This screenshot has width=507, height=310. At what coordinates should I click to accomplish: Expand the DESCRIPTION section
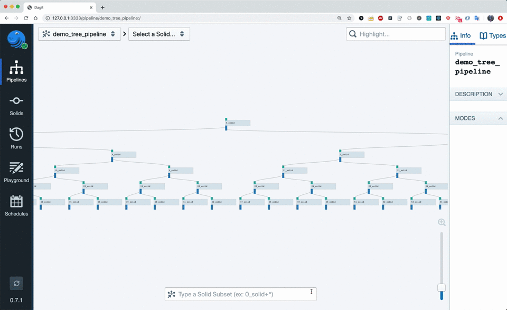pos(478,94)
